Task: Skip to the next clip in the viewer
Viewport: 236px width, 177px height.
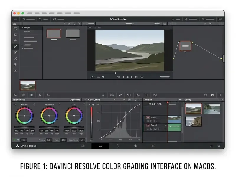Action: click(x=137, y=77)
